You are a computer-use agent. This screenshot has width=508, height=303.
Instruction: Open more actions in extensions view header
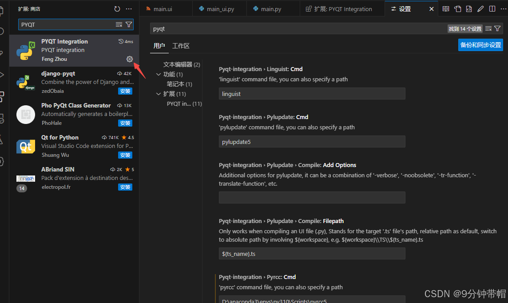click(129, 9)
